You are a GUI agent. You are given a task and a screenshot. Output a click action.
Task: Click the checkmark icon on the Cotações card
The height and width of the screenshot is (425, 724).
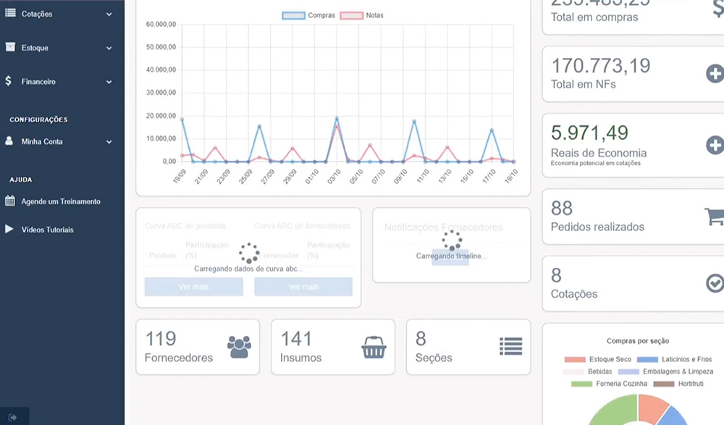714,283
